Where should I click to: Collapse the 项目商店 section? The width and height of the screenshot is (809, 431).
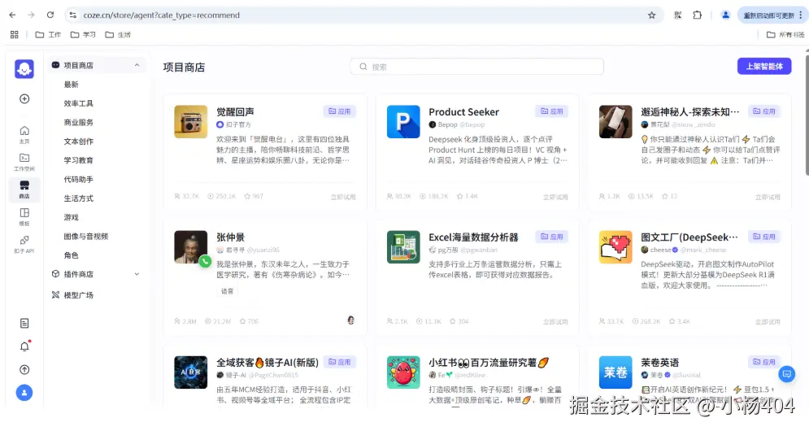pos(137,66)
